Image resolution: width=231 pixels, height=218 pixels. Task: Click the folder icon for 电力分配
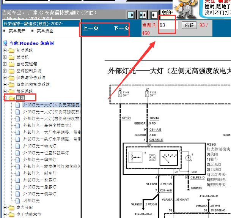coord(11,208)
